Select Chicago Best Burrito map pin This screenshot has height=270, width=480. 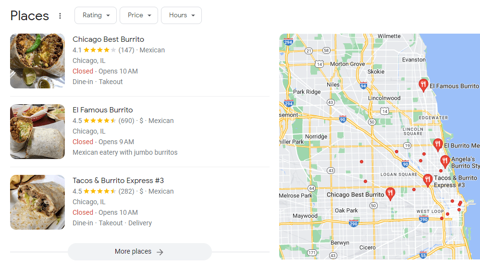point(391,193)
